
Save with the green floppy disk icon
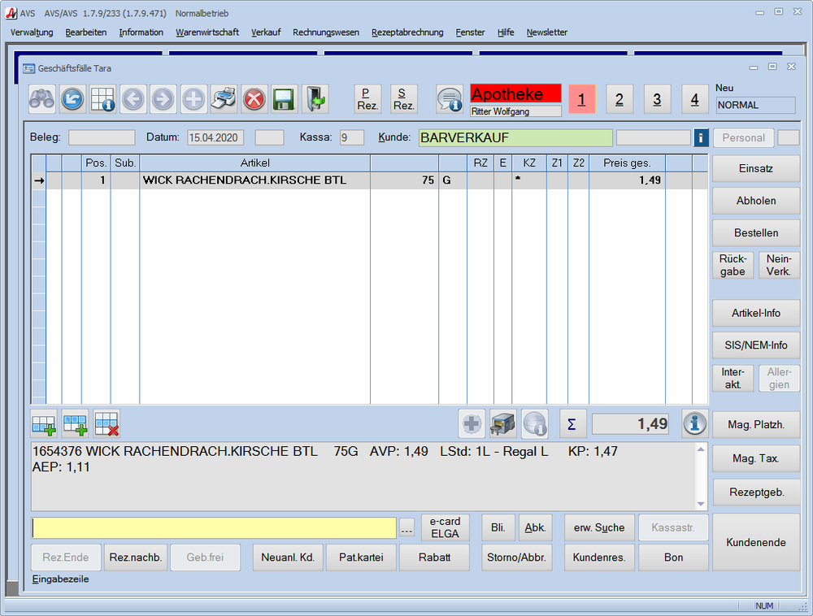pyautogui.click(x=284, y=99)
